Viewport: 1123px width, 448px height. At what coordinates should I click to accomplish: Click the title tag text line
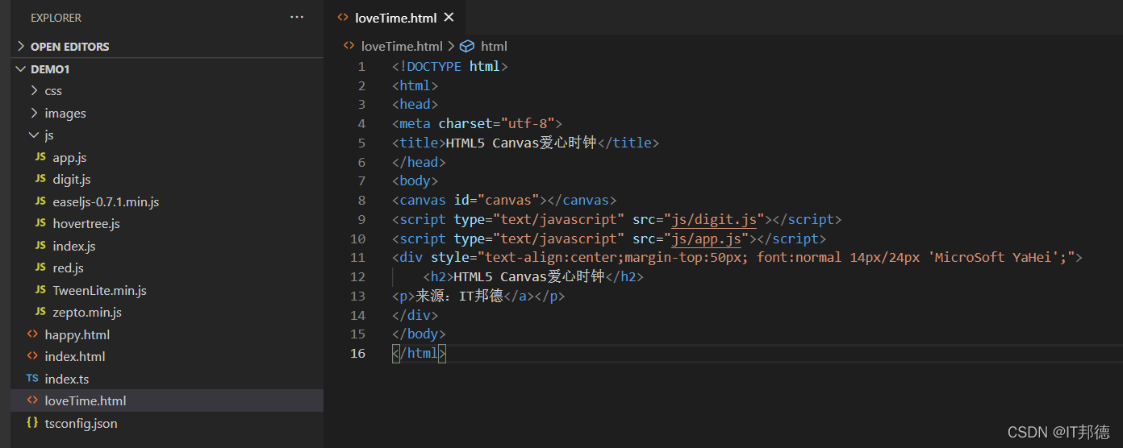tap(526, 143)
